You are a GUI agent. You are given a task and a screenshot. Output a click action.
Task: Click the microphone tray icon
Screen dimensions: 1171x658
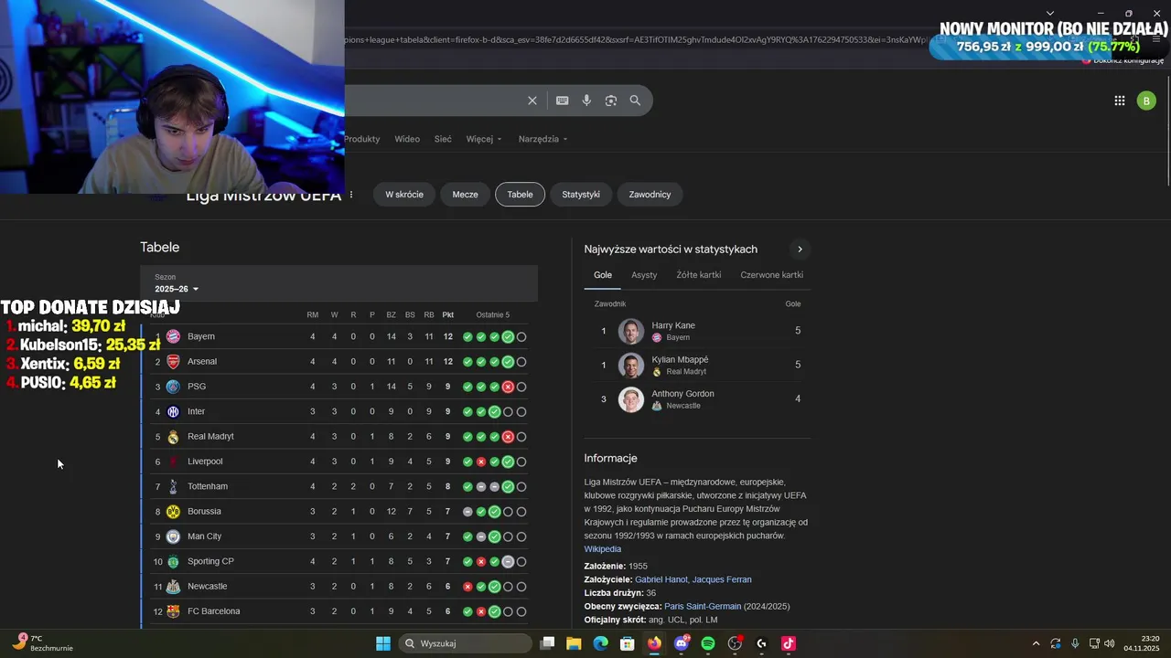1075,643
